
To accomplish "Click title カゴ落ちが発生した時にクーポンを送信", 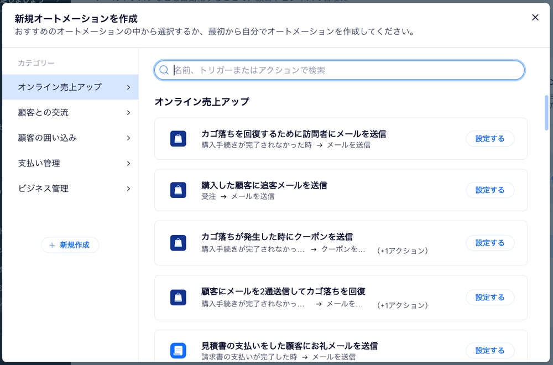I will pos(277,237).
